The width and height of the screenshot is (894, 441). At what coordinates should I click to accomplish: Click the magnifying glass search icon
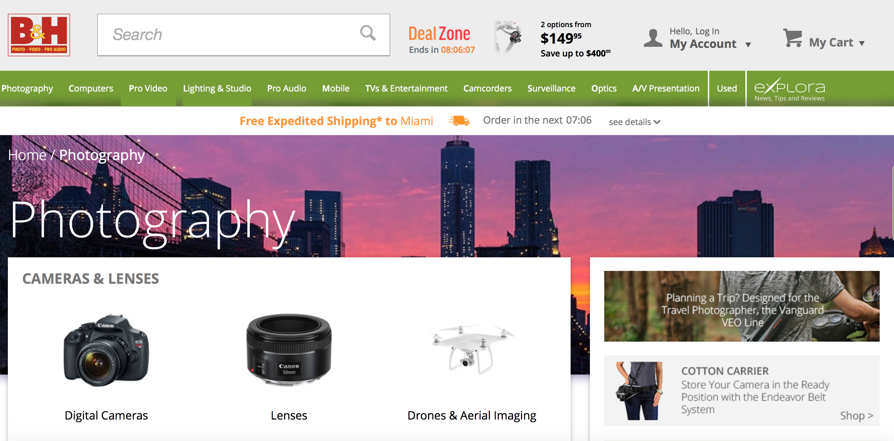[368, 33]
